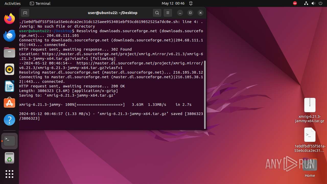This screenshot has width=327, height=184.
Task: Open power icon in system menu
Action: [321, 3]
